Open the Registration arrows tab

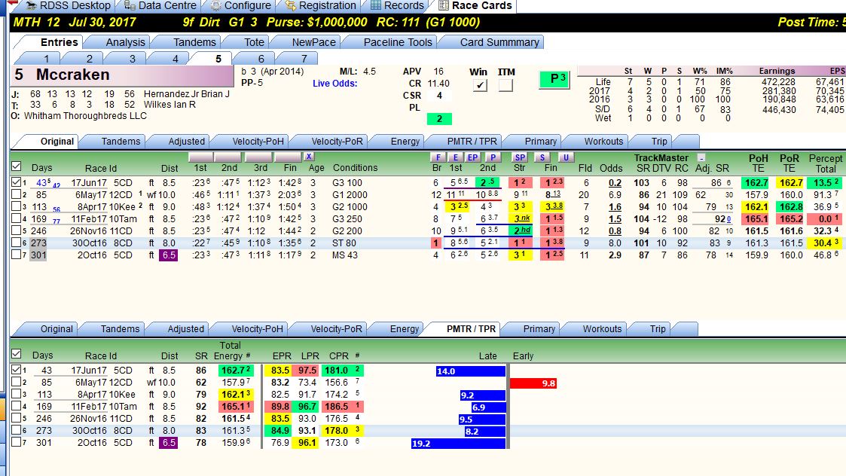tap(291, 5)
